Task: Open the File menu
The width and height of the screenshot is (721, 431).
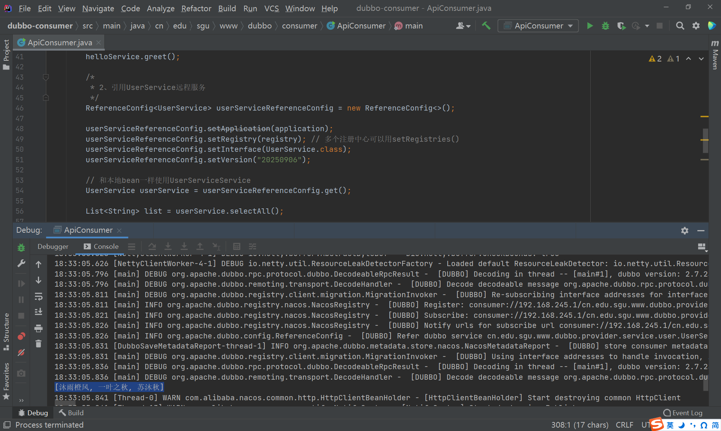Action: [x=24, y=8]
